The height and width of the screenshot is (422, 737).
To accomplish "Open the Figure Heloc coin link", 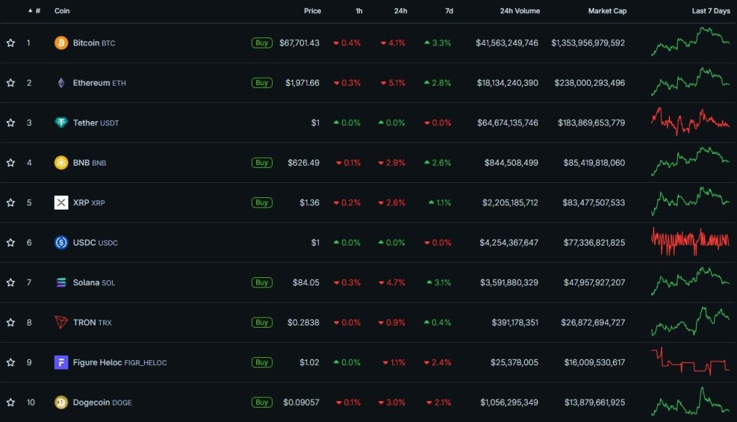I will coord(97,362).
